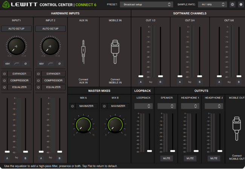Power on Input 1 Compressor
This screenshot has height=169, width=245.
point(5,81)
